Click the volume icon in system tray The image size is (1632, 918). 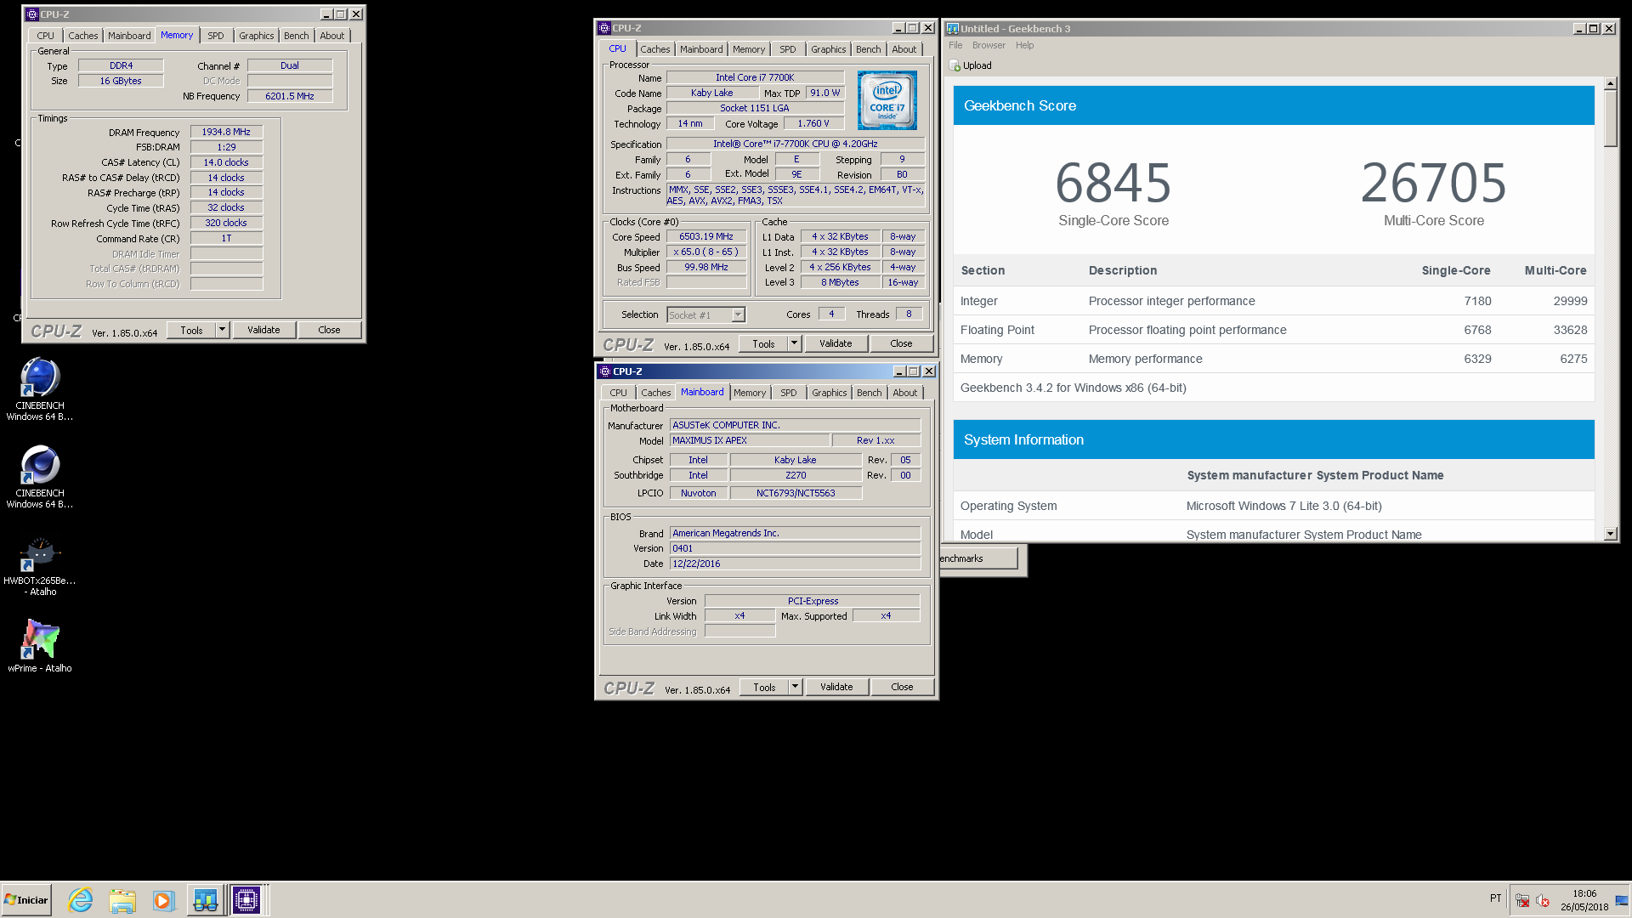coord(1543,900)
